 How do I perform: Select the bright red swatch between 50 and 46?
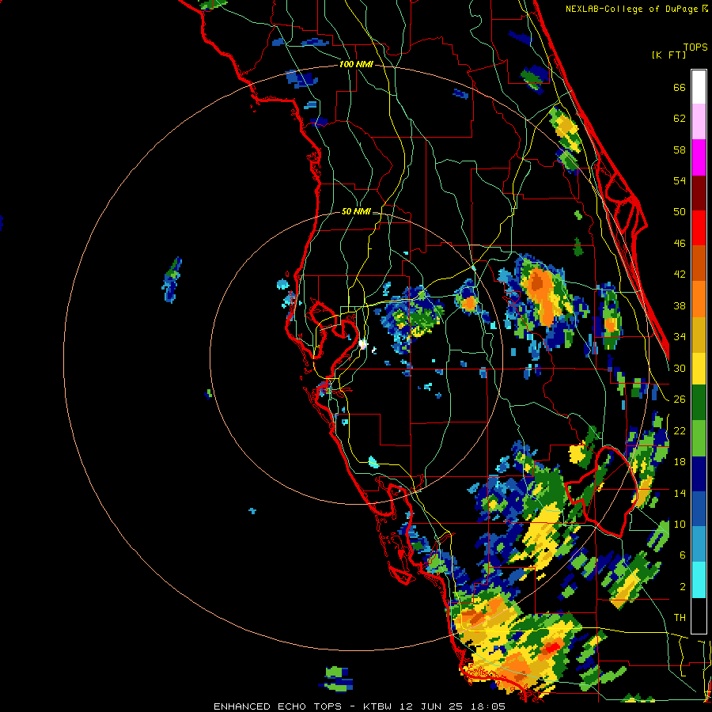pyautogui.click(x=699, y=228)
